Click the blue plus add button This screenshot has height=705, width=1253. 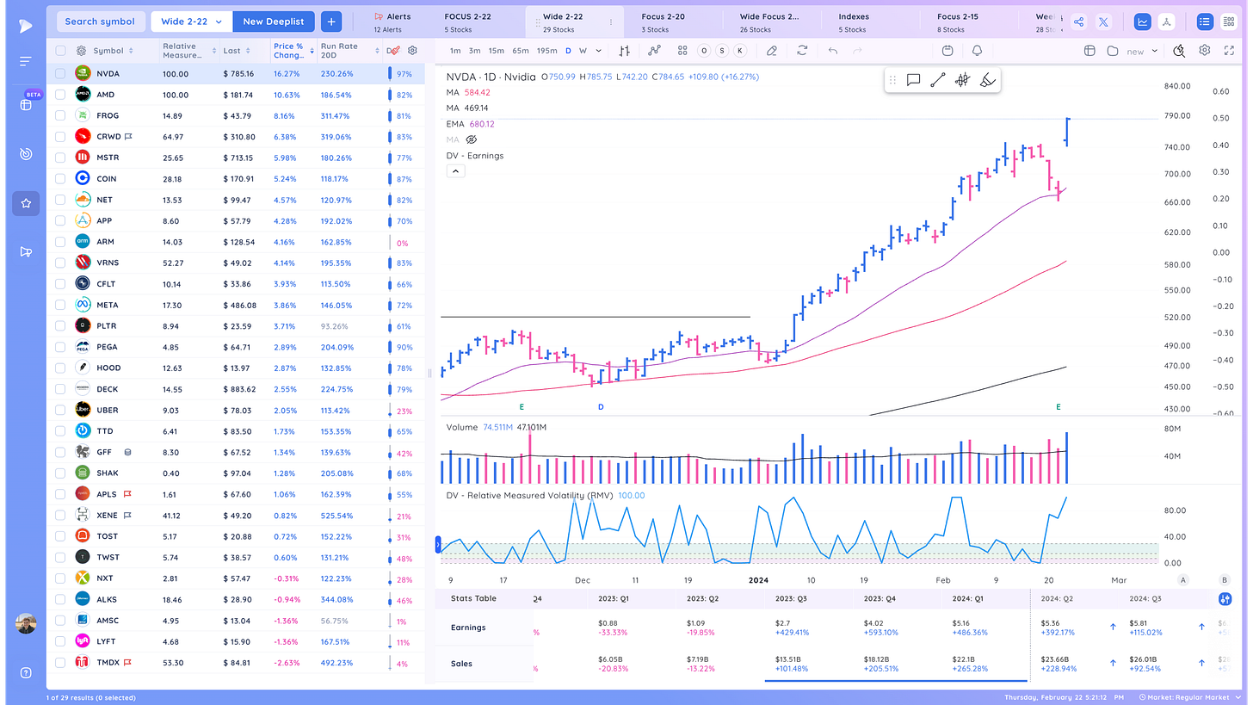pos(330,22)
